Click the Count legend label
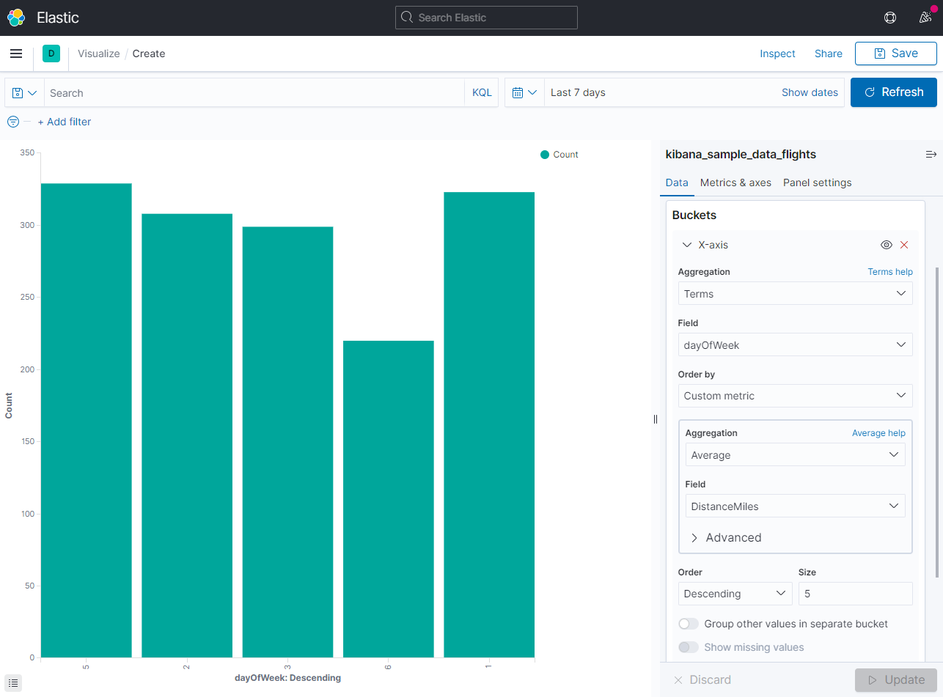This screenshot has height=697, width=943. point(565,155)
